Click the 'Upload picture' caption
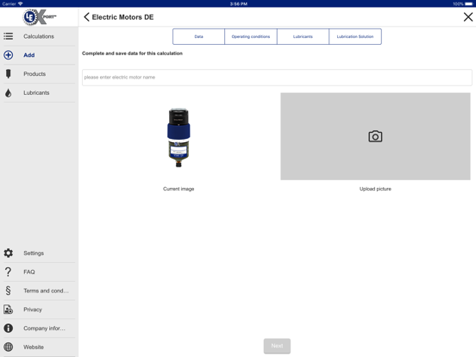The width and height of the screenshot is (476, 357). coord(375,189)
